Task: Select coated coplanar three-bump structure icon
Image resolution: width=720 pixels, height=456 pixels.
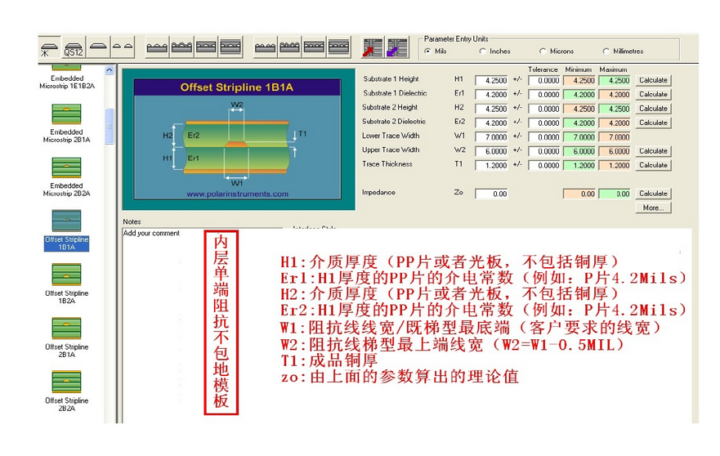Action: point(290,47)
